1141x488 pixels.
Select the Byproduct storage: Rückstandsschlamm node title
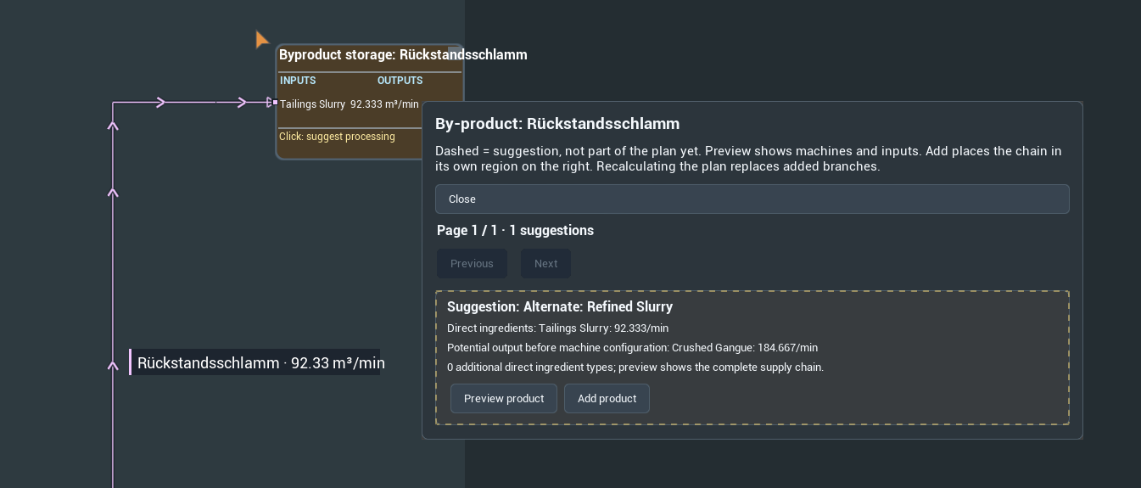point(403,54)
